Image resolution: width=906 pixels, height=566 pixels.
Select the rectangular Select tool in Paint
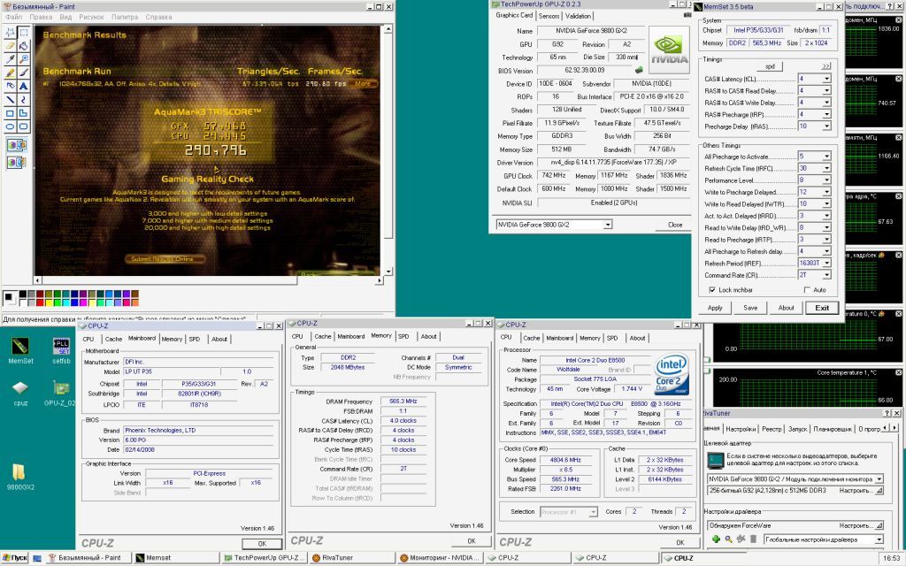coord(23,33)
